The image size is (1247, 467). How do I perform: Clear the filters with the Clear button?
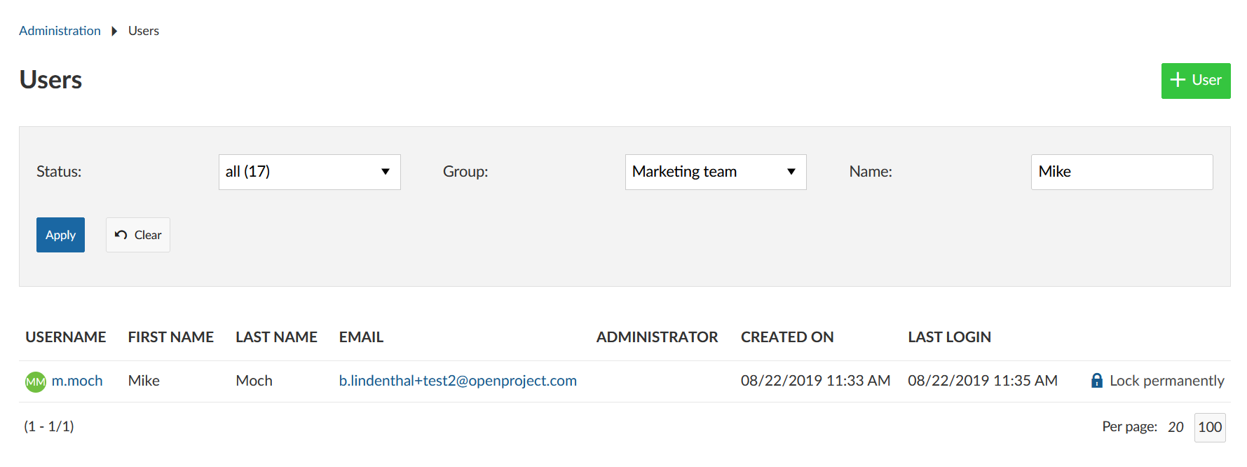(138, 235)
